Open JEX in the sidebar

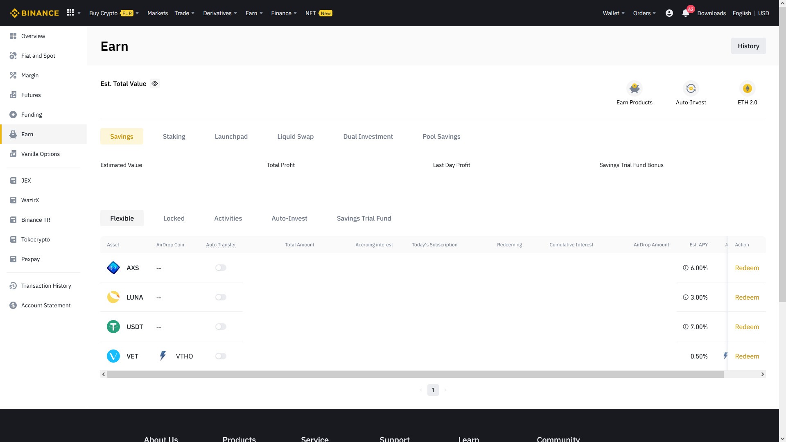(x=43, y=180)
